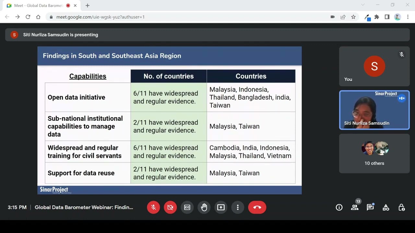Open meeting details info icon
This screenshot has height=233, width=415.
[x=339, y=207]
